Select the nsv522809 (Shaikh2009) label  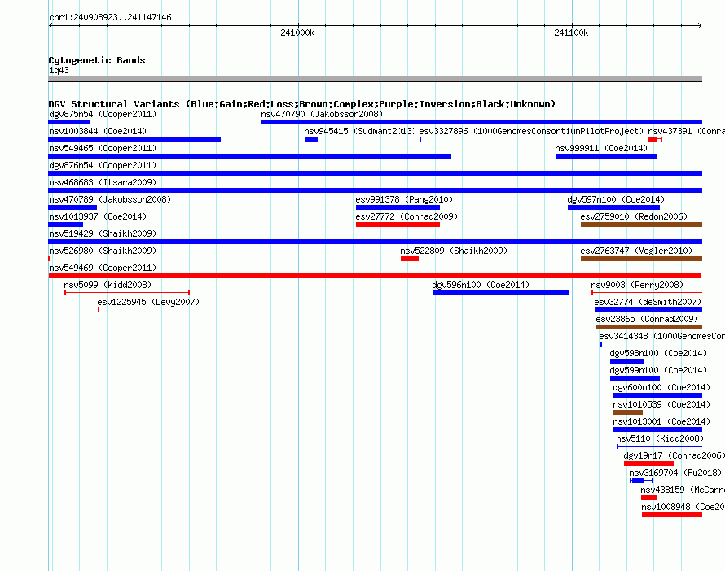click(x=454, y=251)
